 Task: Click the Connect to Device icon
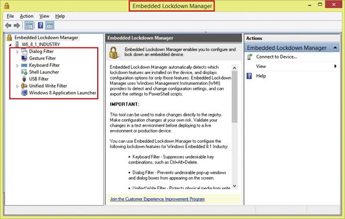250,57
